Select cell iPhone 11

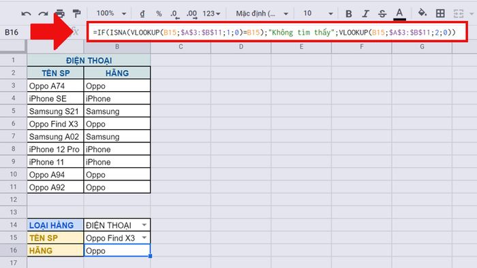click(55, 162)
